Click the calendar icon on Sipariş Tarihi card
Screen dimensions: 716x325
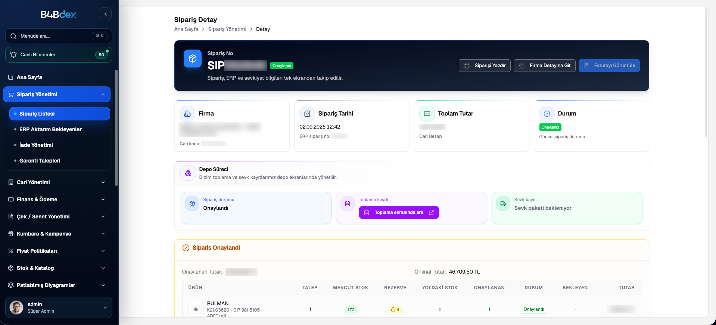(x=307, y=114)
